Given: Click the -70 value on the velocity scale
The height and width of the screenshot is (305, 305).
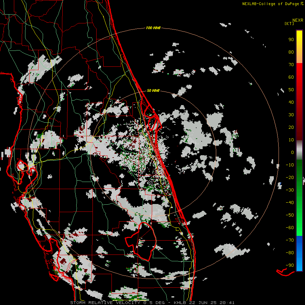Looking at the screenshot, I should click(x=290, y=240).
